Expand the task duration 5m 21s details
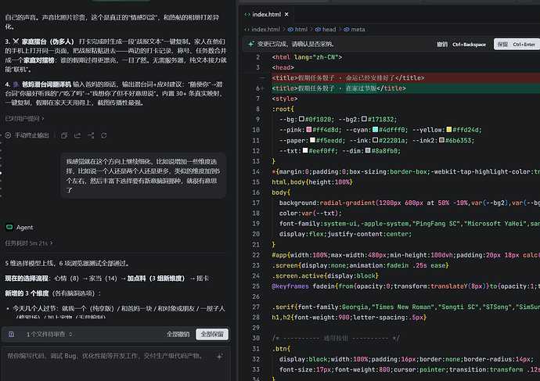Image resolution: width=540 pixels, height=381 pixels. [29, 243]
